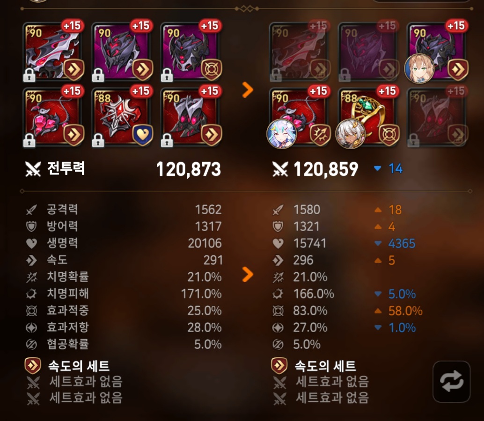Image resolution: width=484 pixels, height=421 pixels.
Task: Click the 효과적중 stat row label
Action: (67, 310)
